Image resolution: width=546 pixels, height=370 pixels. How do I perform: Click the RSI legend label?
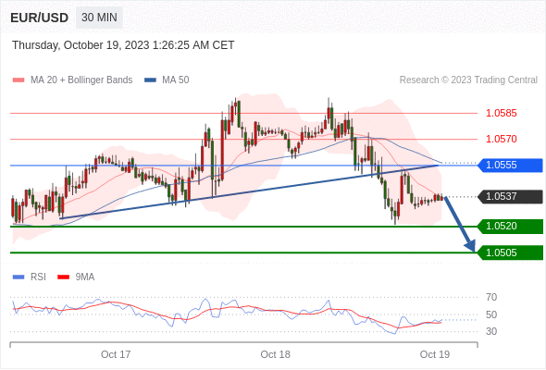click(38, 277)
